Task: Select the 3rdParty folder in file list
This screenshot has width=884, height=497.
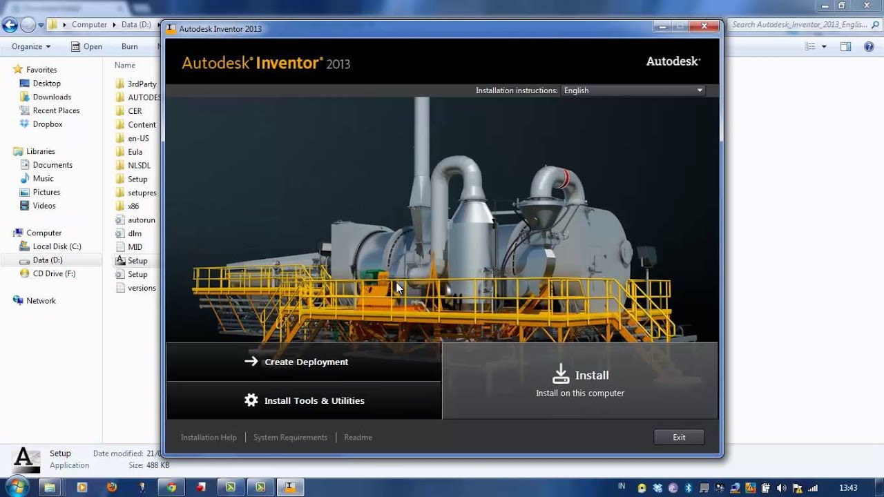Action: click(x=137, y=84)
